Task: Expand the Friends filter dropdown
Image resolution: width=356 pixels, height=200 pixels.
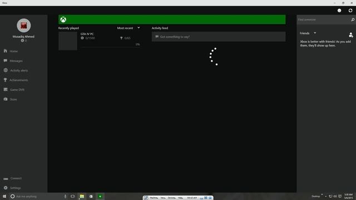Action: point(308,33)
